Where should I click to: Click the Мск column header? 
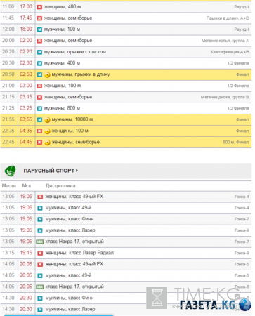point(27,186)
